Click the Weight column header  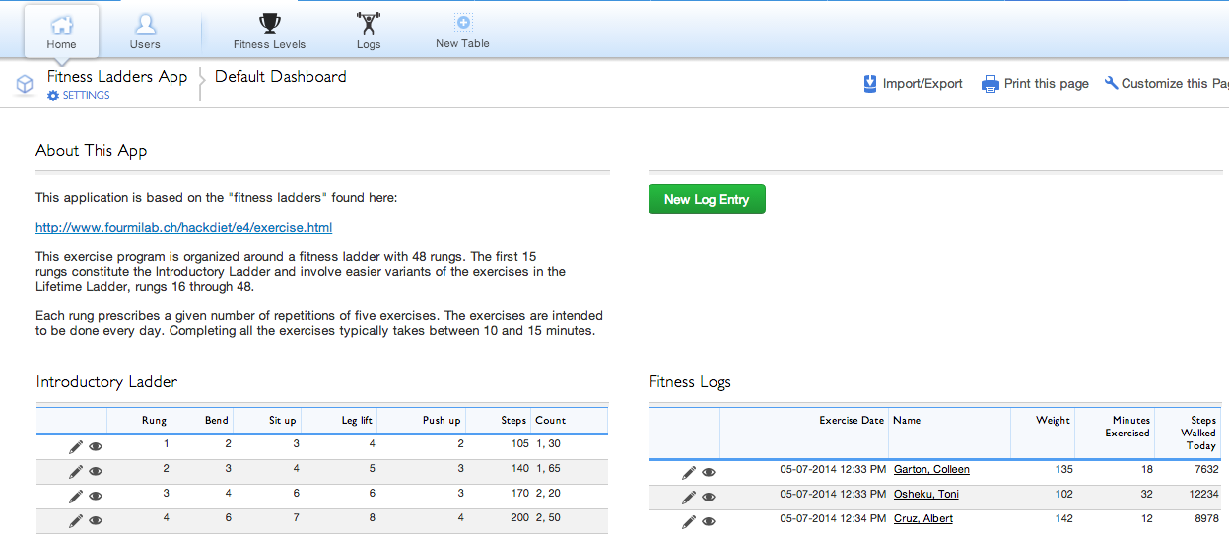1053,420
